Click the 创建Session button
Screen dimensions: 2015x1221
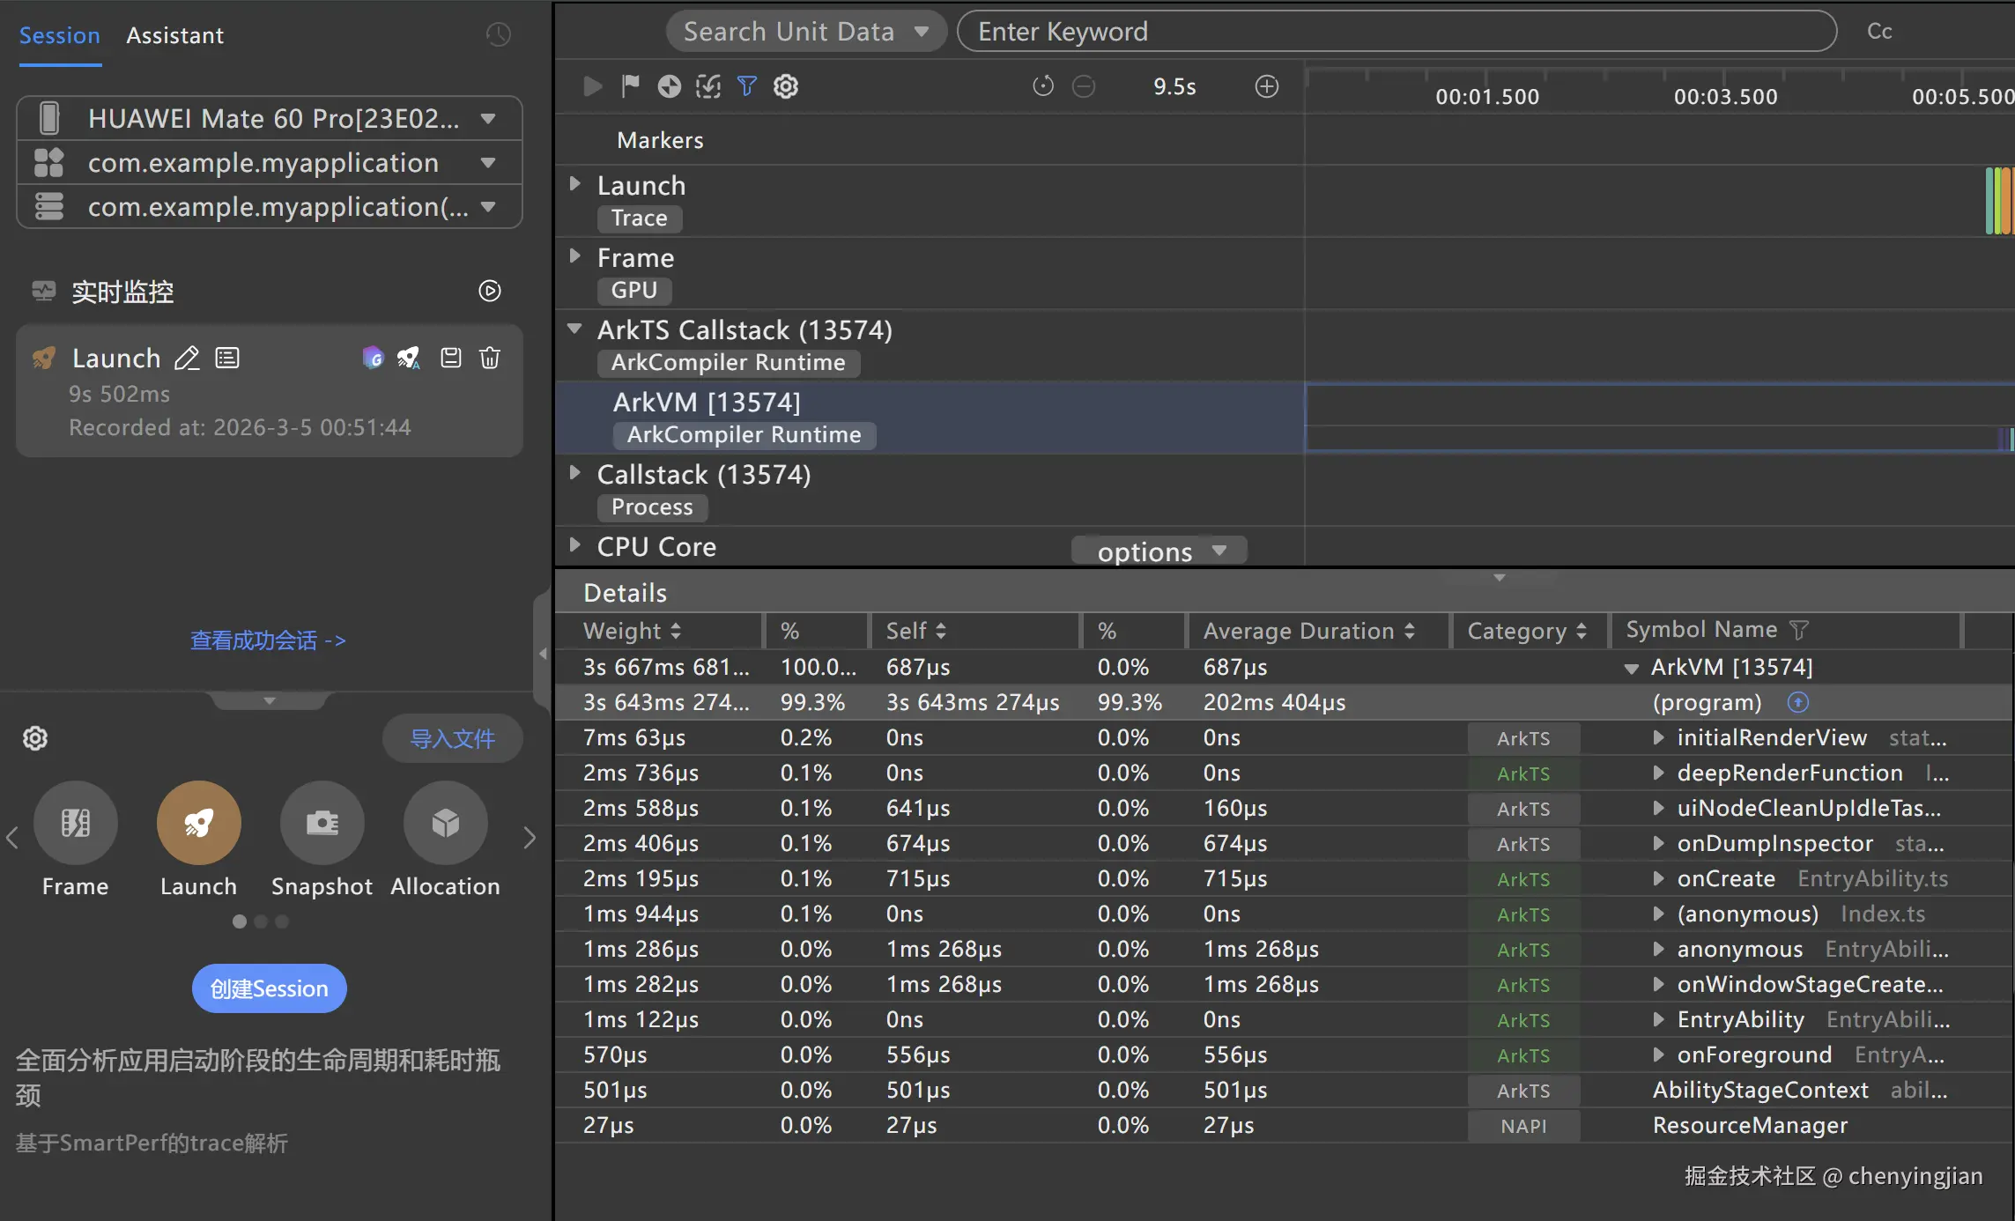269,988
